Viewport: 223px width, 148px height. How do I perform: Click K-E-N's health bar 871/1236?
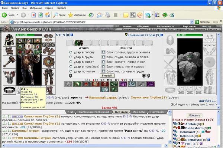tap(29, 35)
